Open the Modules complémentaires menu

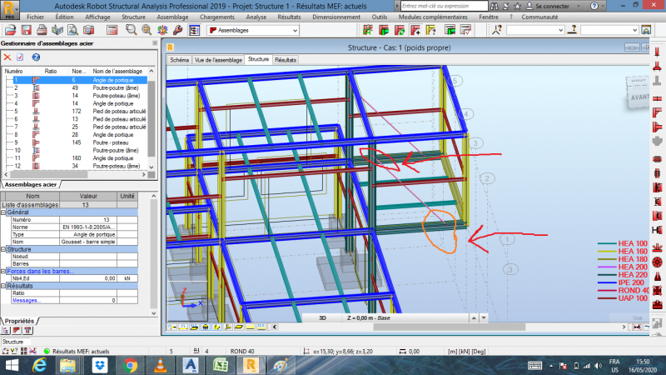click(x=433, y=17)
